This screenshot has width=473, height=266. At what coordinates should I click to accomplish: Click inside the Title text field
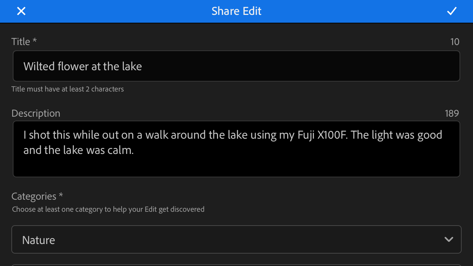click(x=236, y=66)
